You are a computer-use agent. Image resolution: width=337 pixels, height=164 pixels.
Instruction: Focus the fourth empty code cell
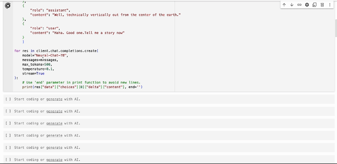tap(153, 135)
